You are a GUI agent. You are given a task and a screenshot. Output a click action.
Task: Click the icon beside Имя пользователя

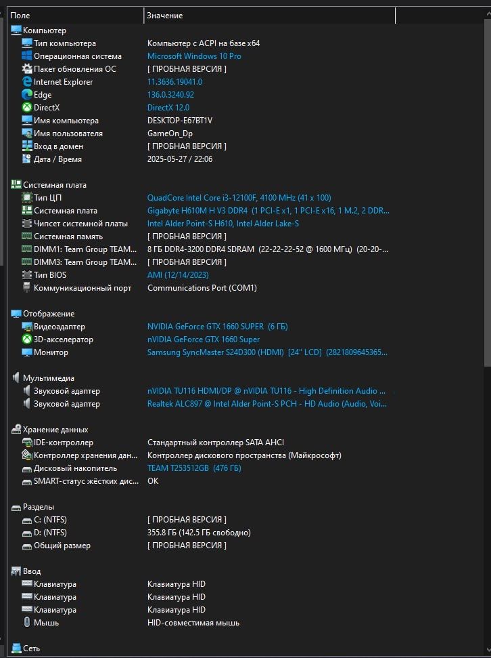click(x=27, y=133)
